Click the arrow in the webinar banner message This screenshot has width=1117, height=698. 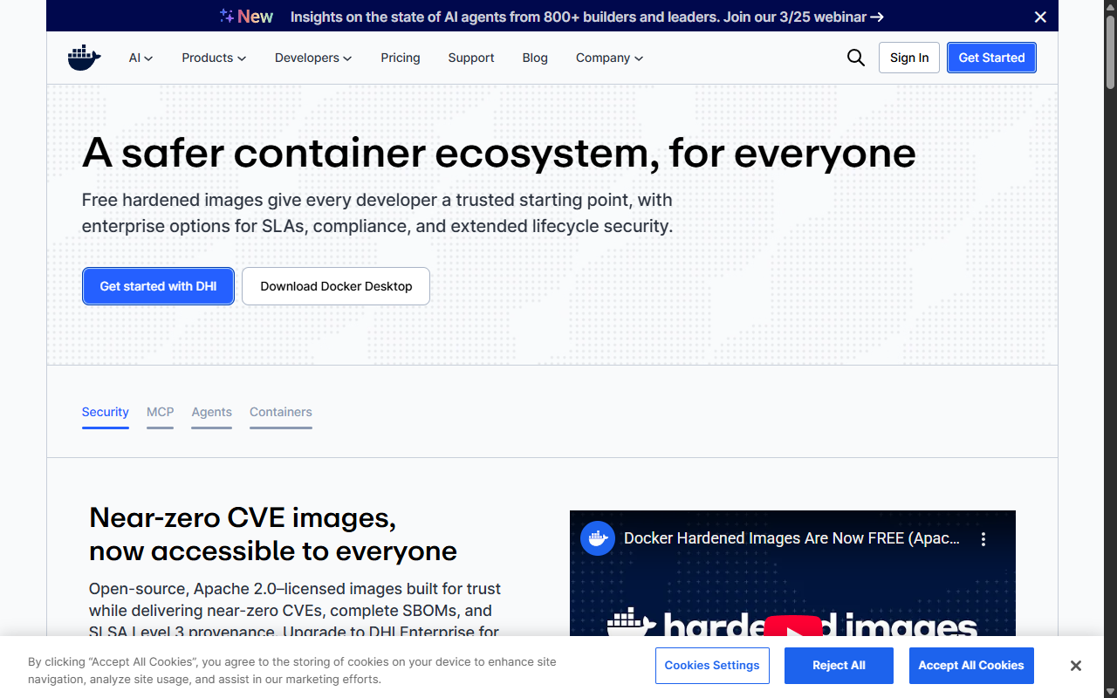click(877, 17)
